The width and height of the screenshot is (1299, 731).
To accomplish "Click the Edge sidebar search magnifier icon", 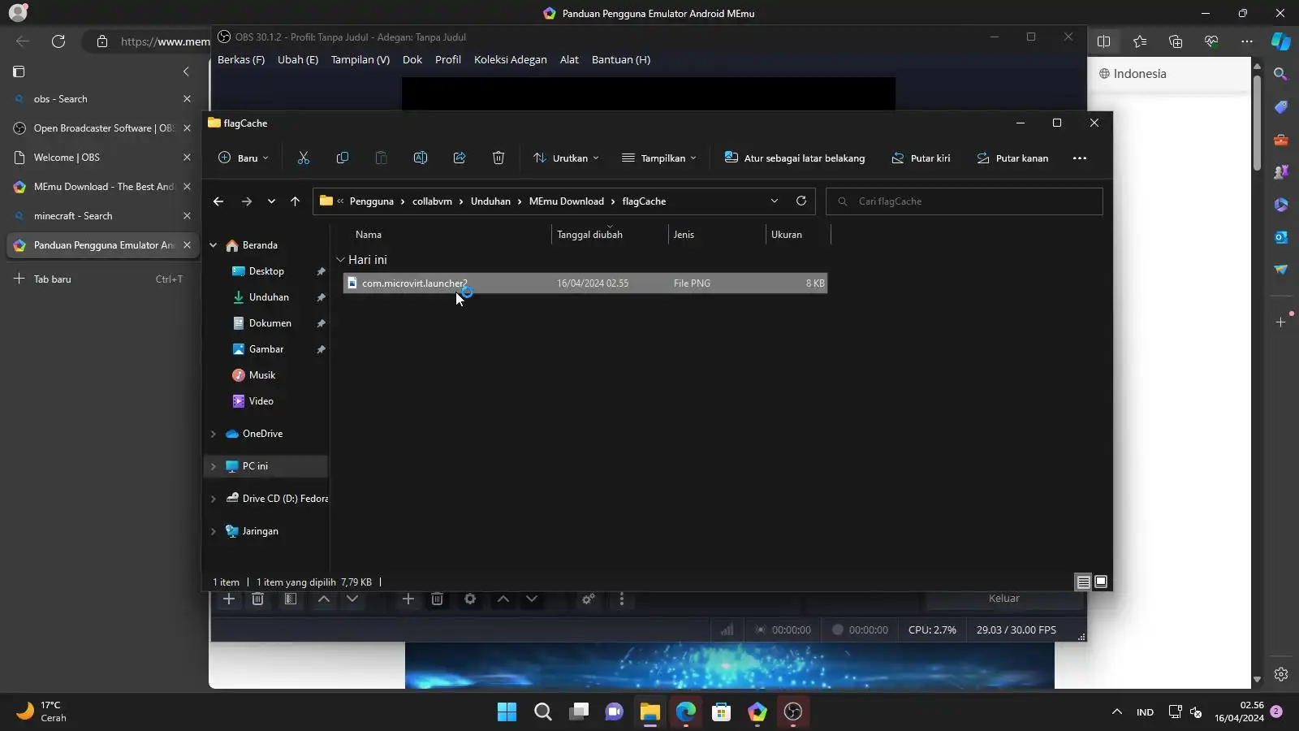I will pyautogui.click(x=1281, y=74).
